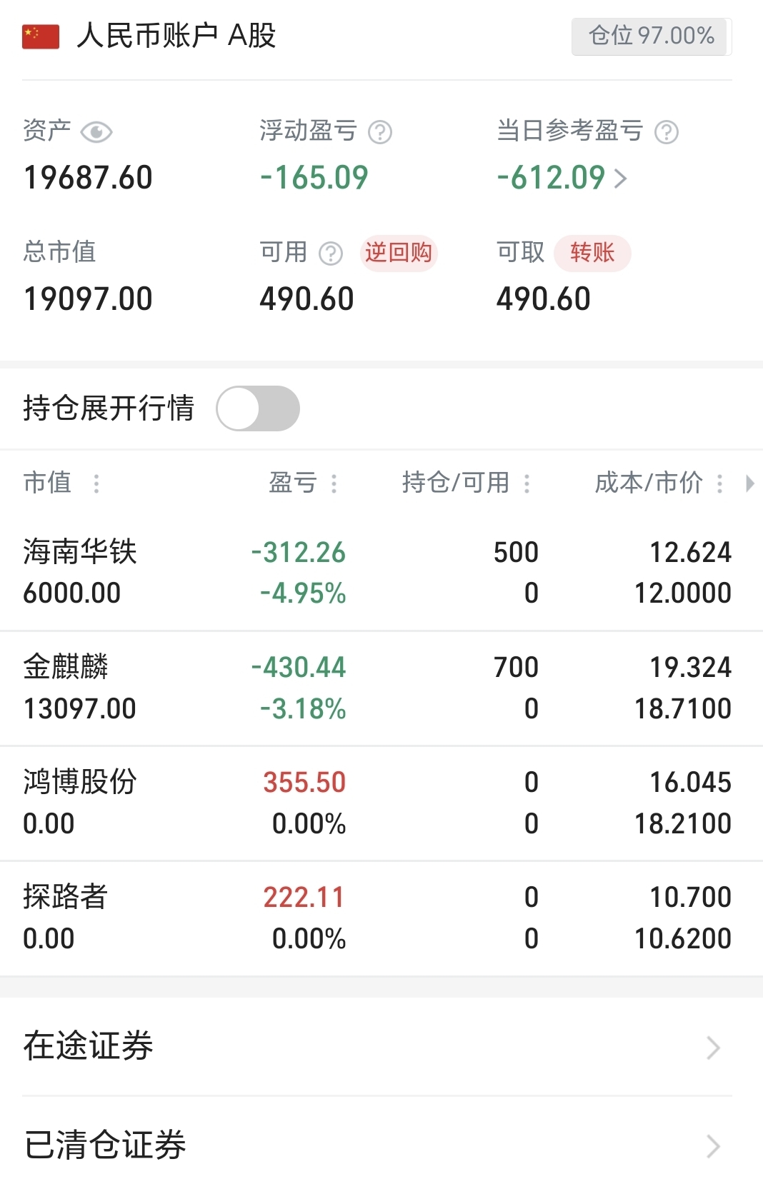Click help icon next to 当日参考盈亏
The height and width of the screenshot is (1189, 763).
(x=667, y=132)
